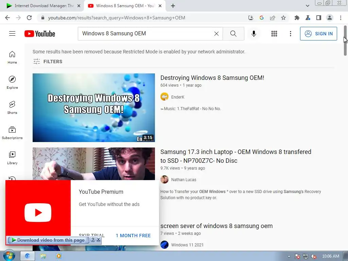Click the network tray icon
The width and height of the screenshot is (348, 261).
pos(306,256)
